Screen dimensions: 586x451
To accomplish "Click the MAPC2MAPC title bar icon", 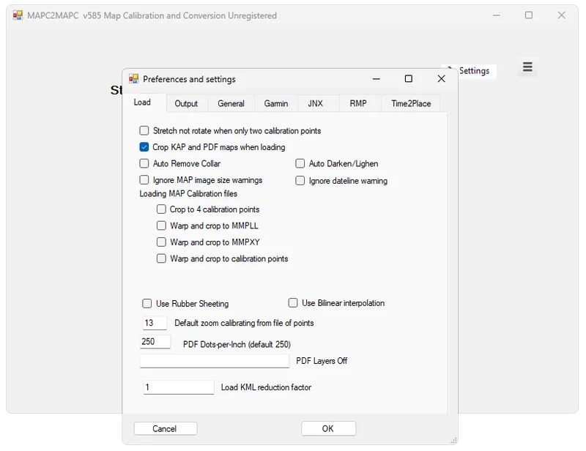I will pos(18,15).
